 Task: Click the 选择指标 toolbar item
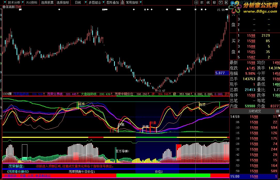coord(63,3)
